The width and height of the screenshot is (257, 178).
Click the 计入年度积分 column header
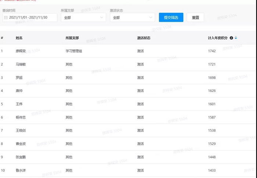point(218,38)
